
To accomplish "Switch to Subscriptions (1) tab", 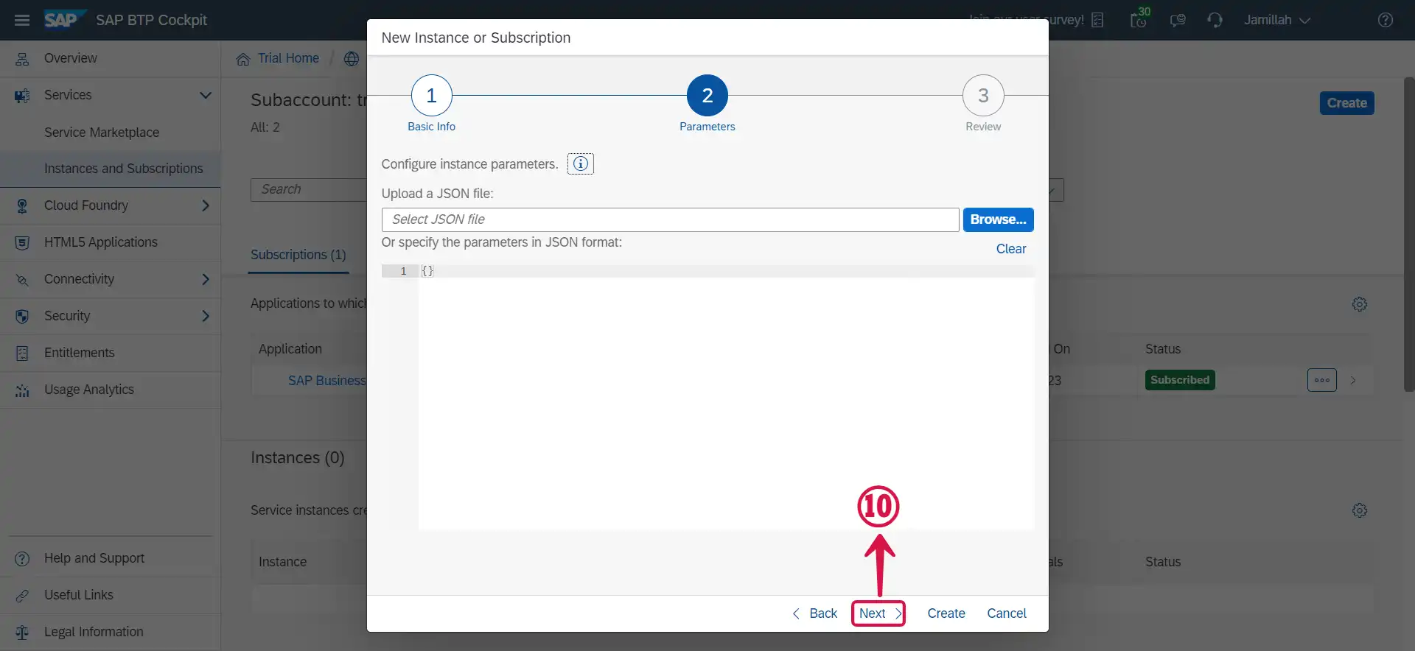I will [x=298, y=255].
